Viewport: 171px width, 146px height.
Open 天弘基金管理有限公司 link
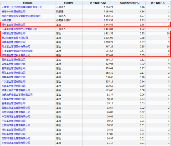coord(13,73)
